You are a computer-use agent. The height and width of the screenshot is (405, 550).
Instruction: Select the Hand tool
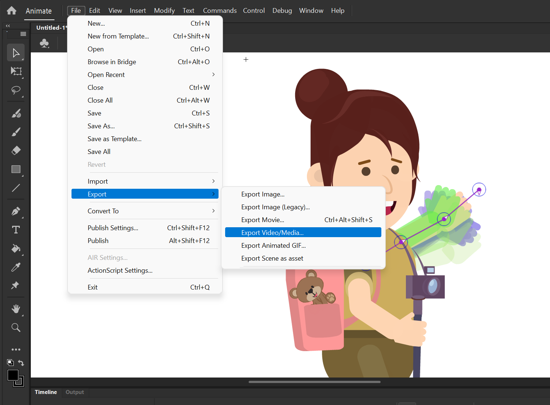(16, 309)
